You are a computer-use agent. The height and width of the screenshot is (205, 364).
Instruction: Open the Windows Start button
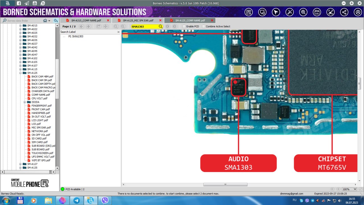coord(6,200)
